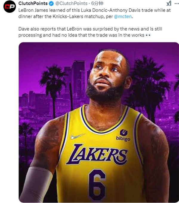
Task: Click the 'still processing' phrase in the tweet
Action: click(x=31, y=35)
